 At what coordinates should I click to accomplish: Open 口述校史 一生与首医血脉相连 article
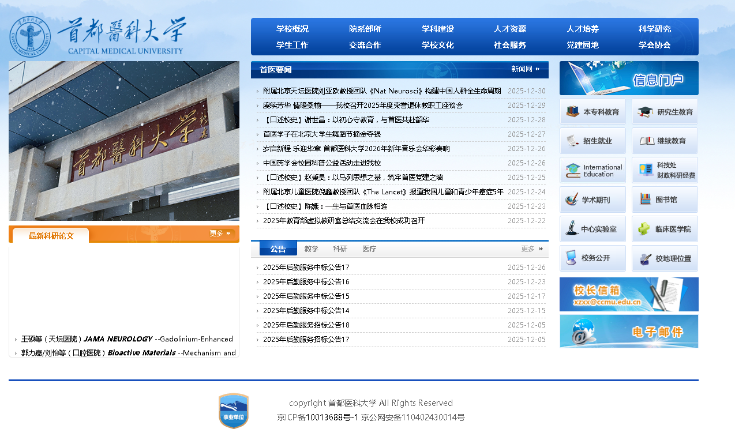pos(325,206)
